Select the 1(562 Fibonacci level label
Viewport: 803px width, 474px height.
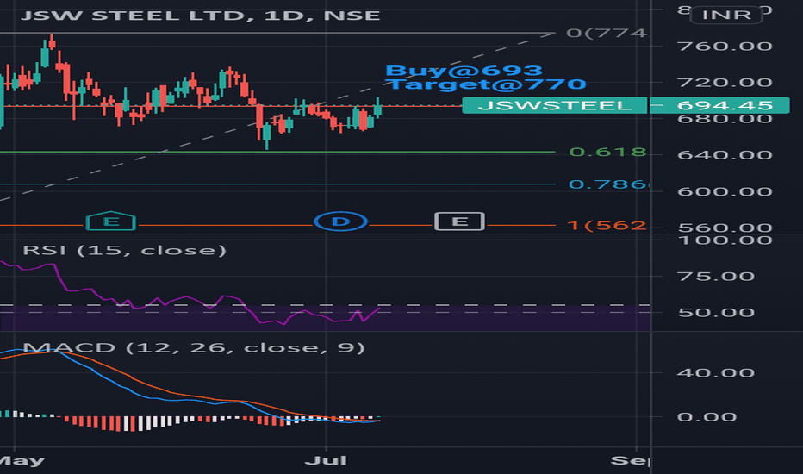607,225
